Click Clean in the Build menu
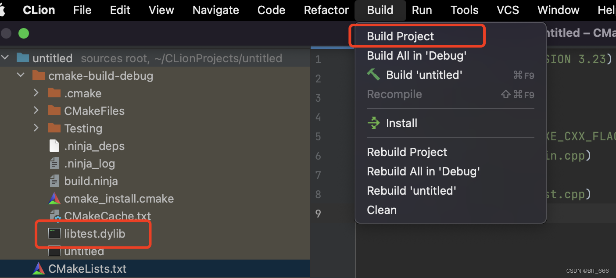Viewport: 616px width, 278px height. pyautogui.click(x=382, y=210)
